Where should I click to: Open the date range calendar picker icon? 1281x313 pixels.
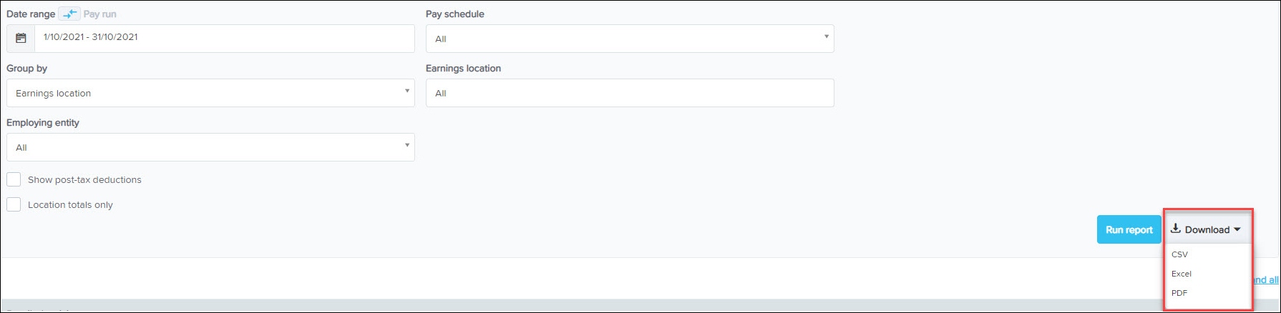[x=21, y=39]
